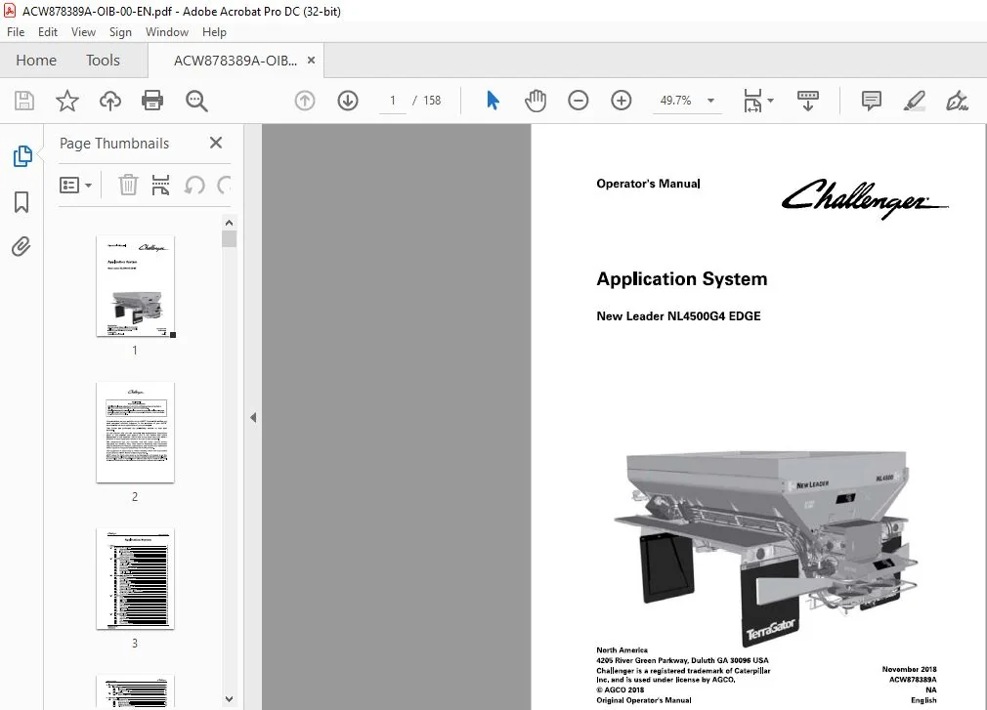
Task: Switch to the Home tab
Action: pos(36,61)
